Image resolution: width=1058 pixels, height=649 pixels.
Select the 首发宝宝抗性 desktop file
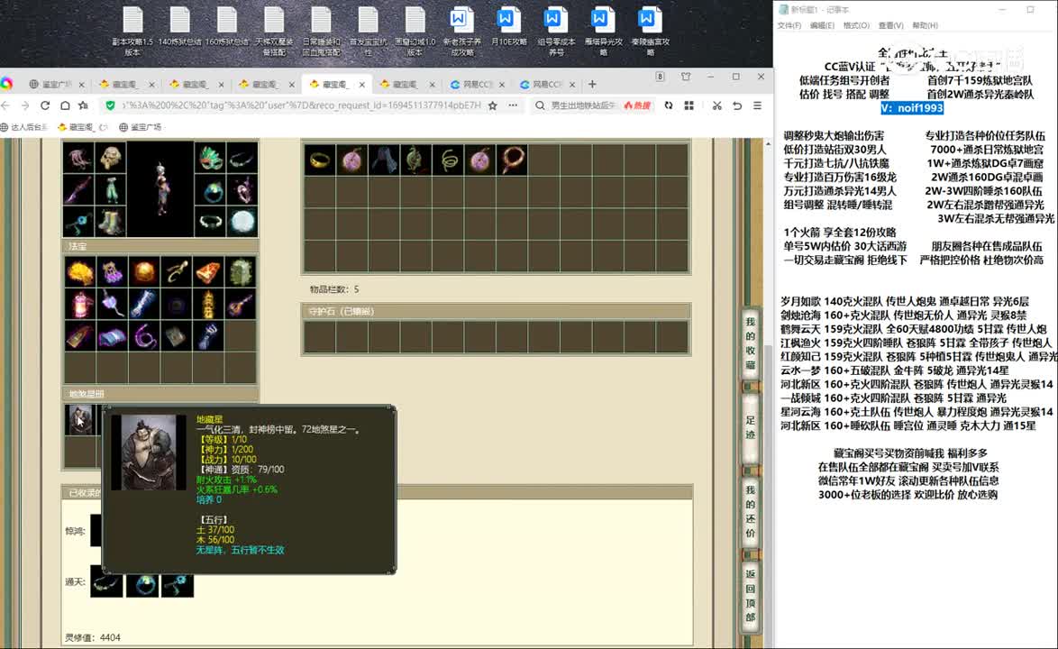pos(368,31)
